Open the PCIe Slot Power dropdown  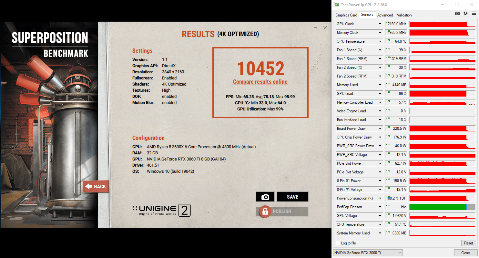pos(380,163)
